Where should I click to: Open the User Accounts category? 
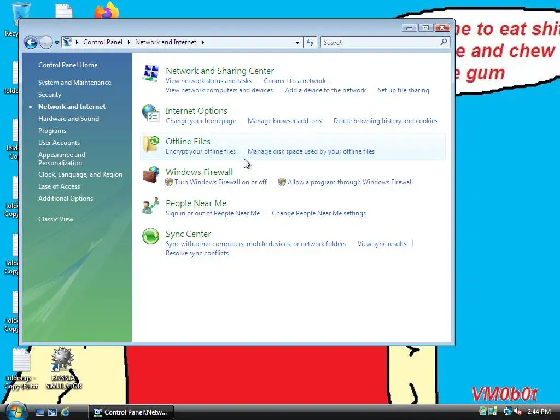click(x=59, y=143)
